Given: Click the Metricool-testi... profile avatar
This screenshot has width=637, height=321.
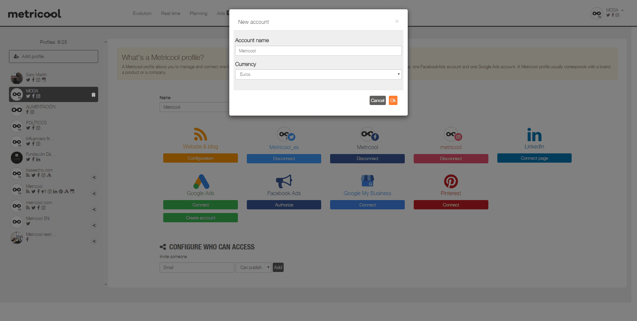Looking at the screenshot, I should pyautogui.click(x=17, y=238).
